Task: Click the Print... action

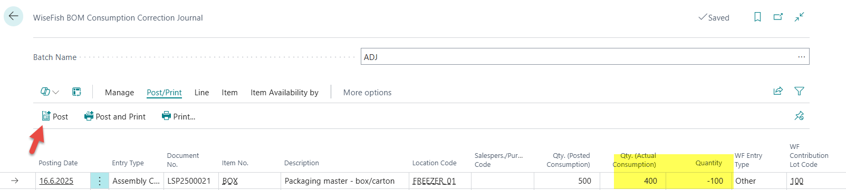Action: point(178,116)
